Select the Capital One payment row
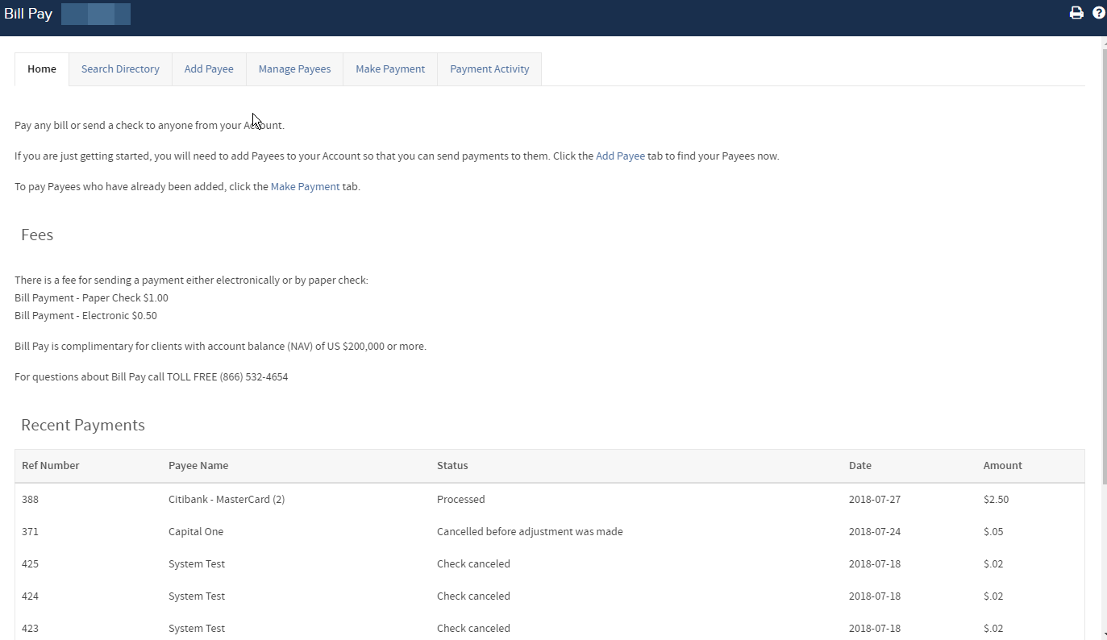The height and width of the screenshot is (640, 1107). pyautogui.click(x=196, y=532)
